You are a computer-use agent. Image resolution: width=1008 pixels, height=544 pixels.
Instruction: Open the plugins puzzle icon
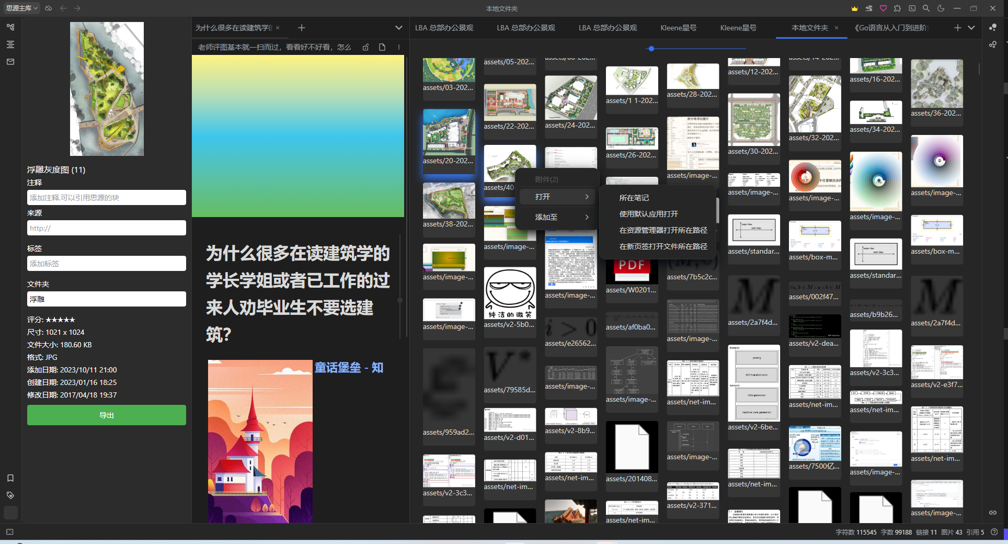897,8
